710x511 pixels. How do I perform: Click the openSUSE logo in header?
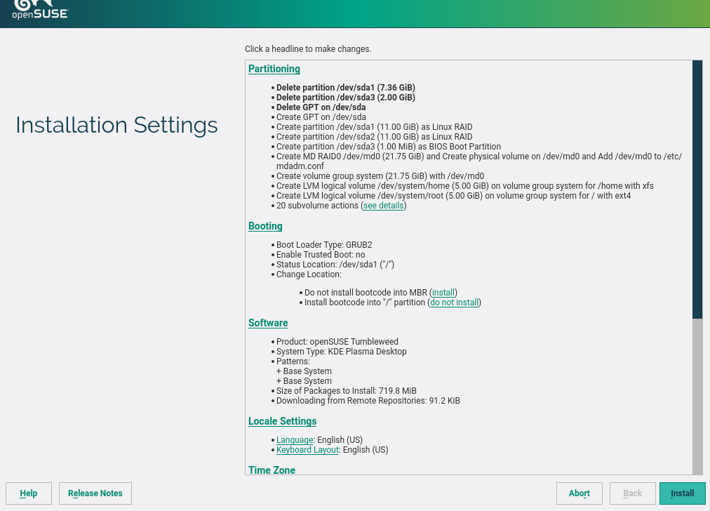pyautogui.click(x=40, y=9)
